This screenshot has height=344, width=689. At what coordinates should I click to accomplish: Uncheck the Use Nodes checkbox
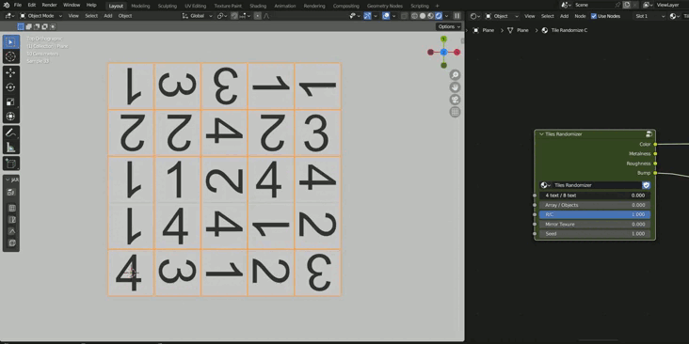coord(594,16)
